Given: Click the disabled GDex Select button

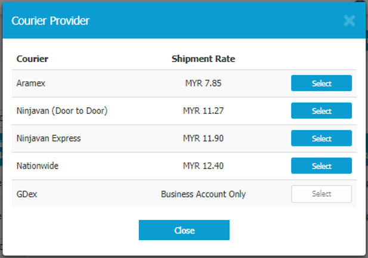Looking at the screenshot, I should tap(321, 194).
